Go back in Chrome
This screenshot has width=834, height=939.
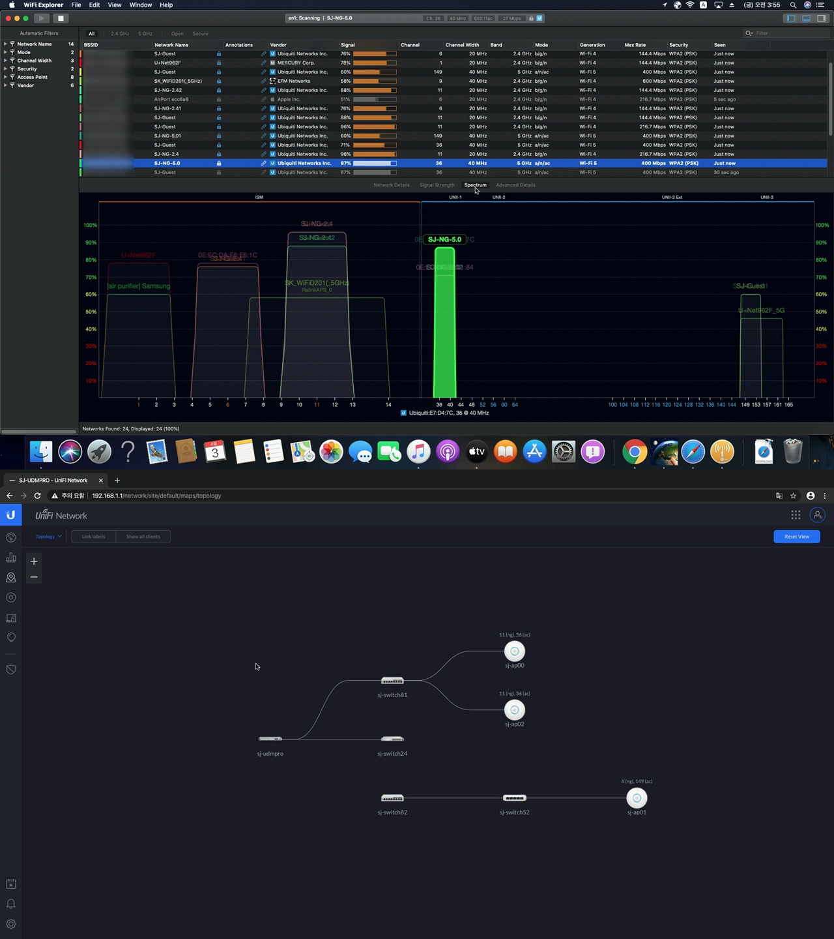(x=9, y=496)
